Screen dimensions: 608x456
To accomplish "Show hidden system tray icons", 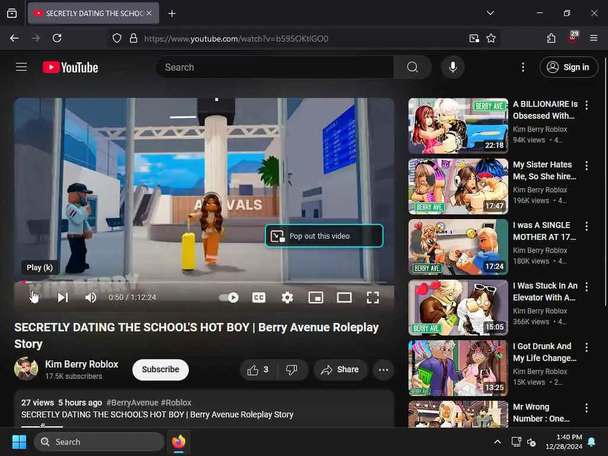I will tap(497, 442).
